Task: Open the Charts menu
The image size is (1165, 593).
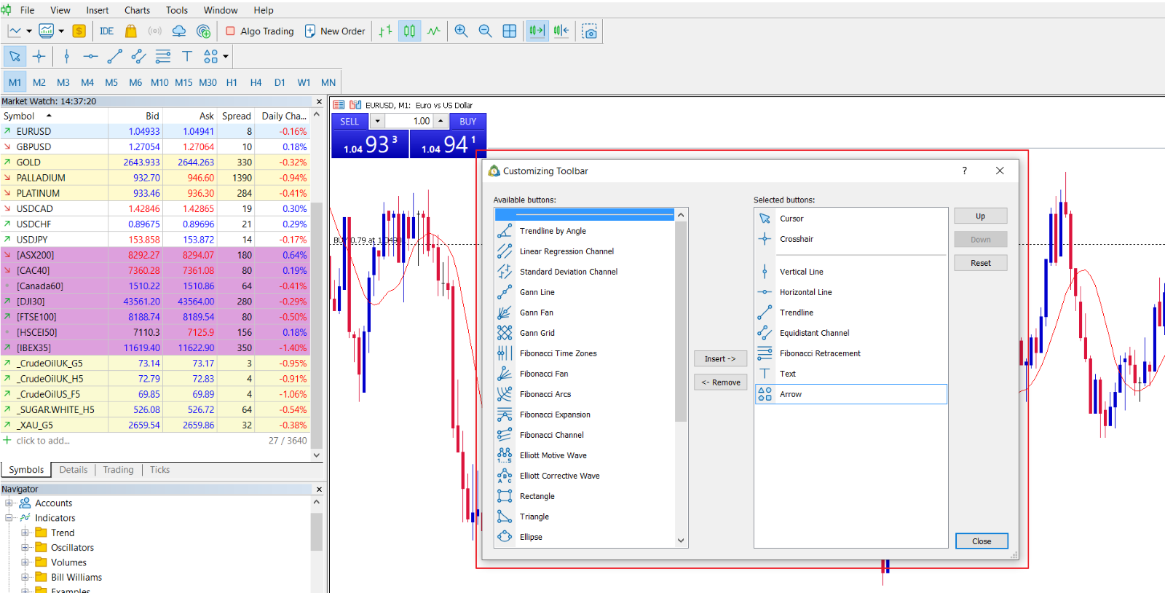Action: [137, 10]
